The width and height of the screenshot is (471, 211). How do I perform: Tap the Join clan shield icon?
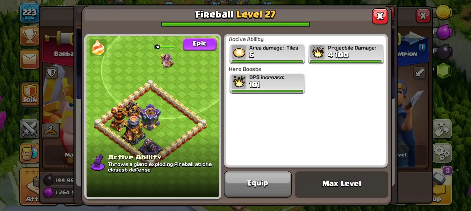click(x=29, y=94)
